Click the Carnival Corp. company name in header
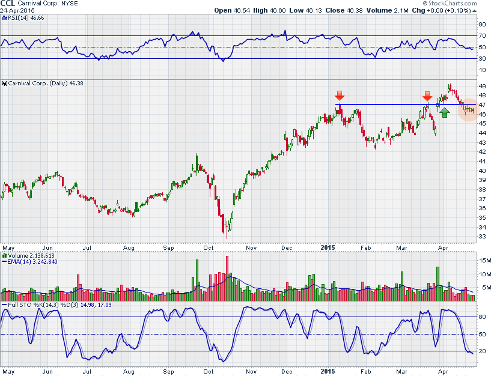491x376 pixels. pyautogui.click(x=38, y=4)
